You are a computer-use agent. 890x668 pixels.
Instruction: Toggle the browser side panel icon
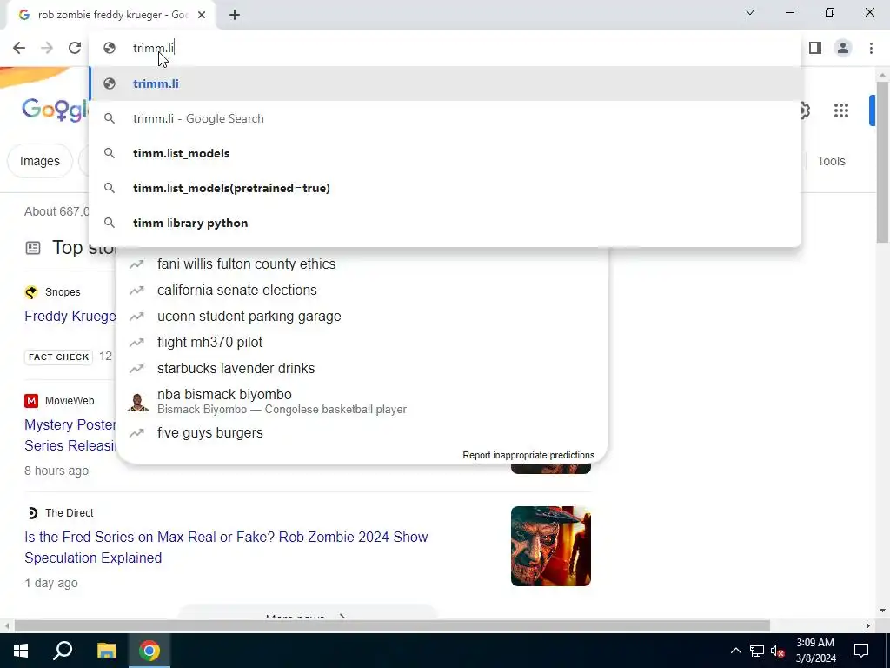tap(815, 48)
